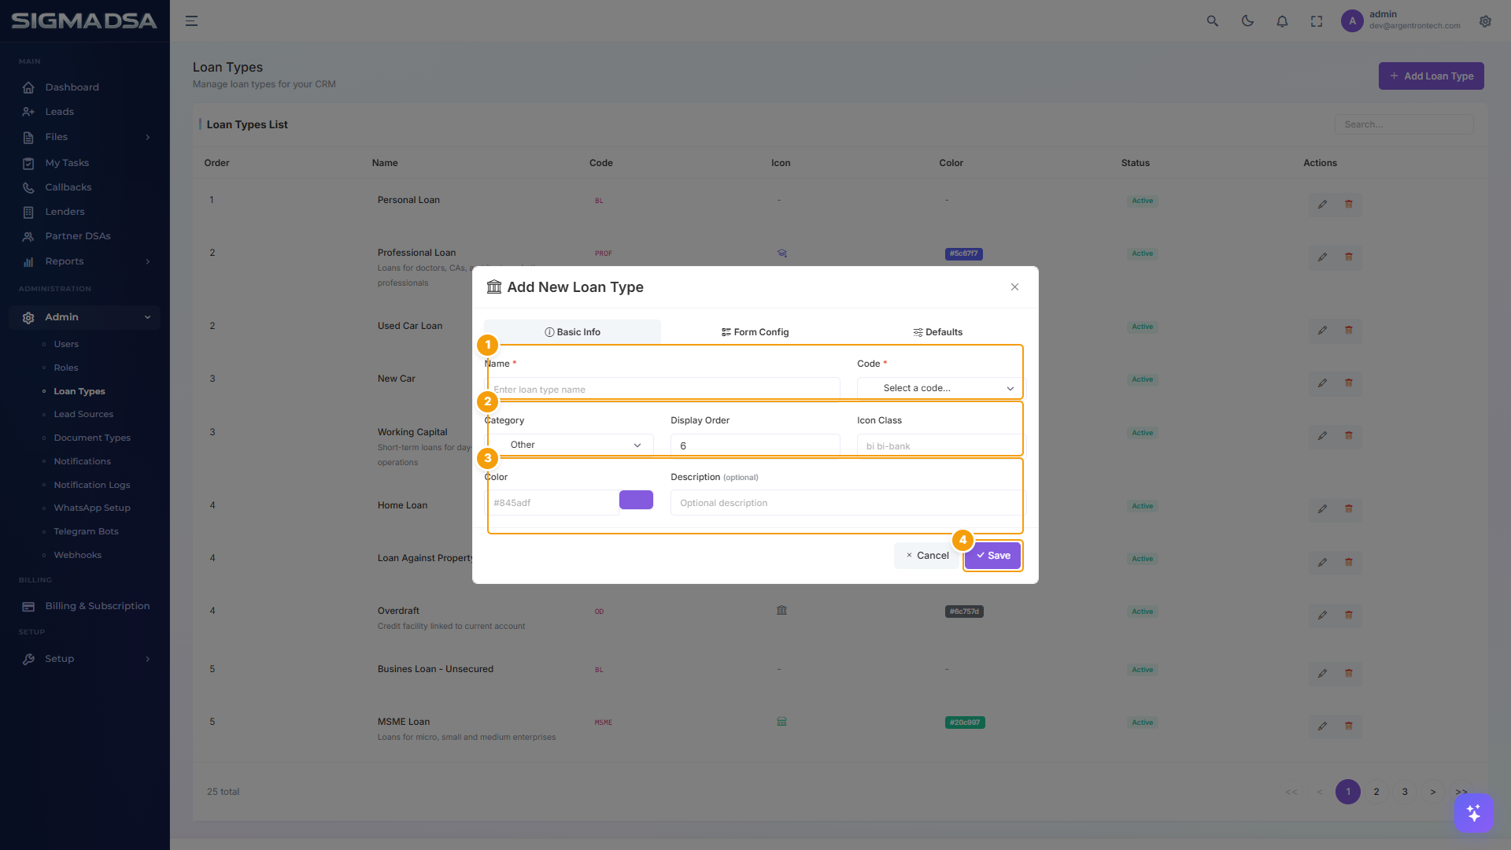Click Cancel in the dialog
Viewport: 1511px width, 850px height.
pos(927,556)
